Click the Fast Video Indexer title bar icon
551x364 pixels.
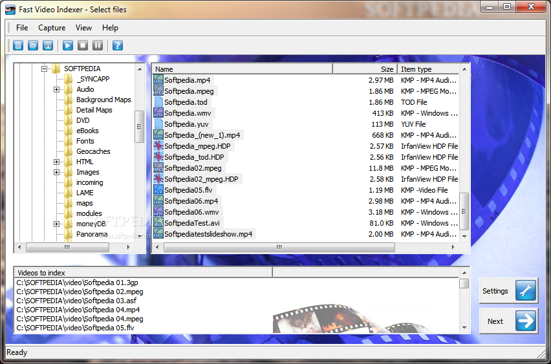(x=10, y=9)
